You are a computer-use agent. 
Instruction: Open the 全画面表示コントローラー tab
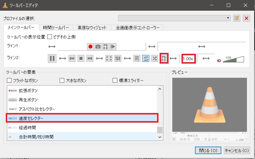click(x=137, y=27)
